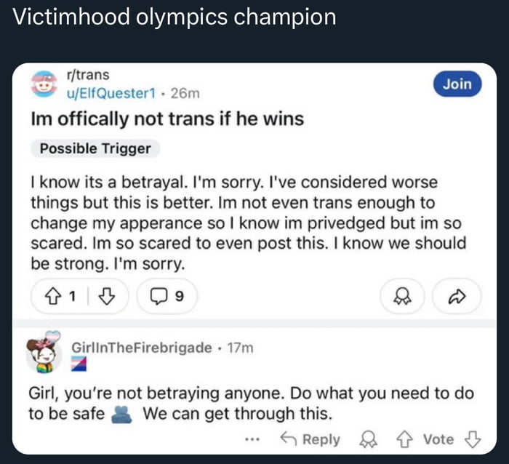Click the r/trans subreddit avatar
The height and width of the screenshot is (464, 509).
click(46, 84)
